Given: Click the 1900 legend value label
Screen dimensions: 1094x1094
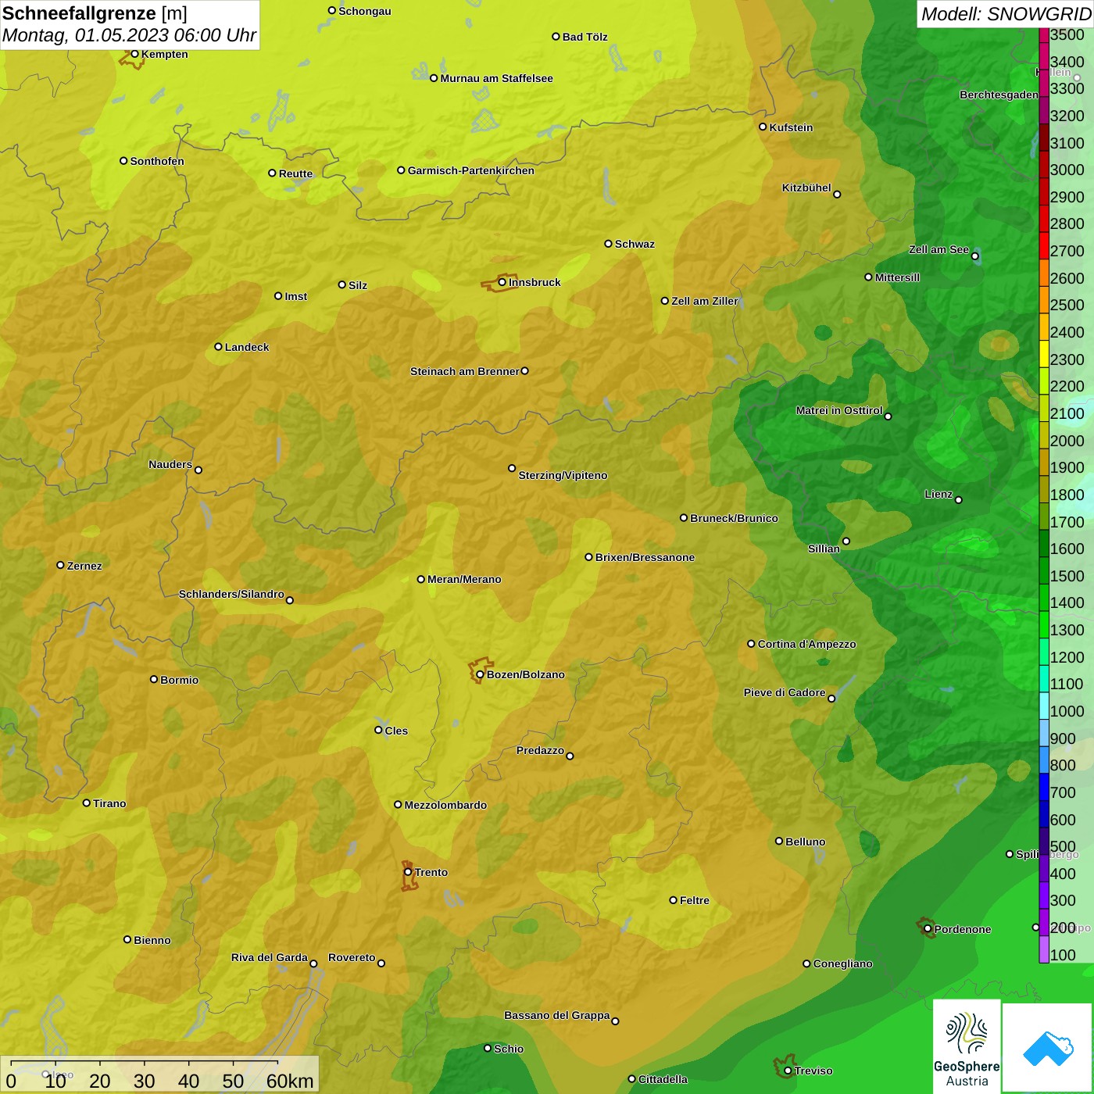Looking at the screenshot, I should (x=1067, y=467).
